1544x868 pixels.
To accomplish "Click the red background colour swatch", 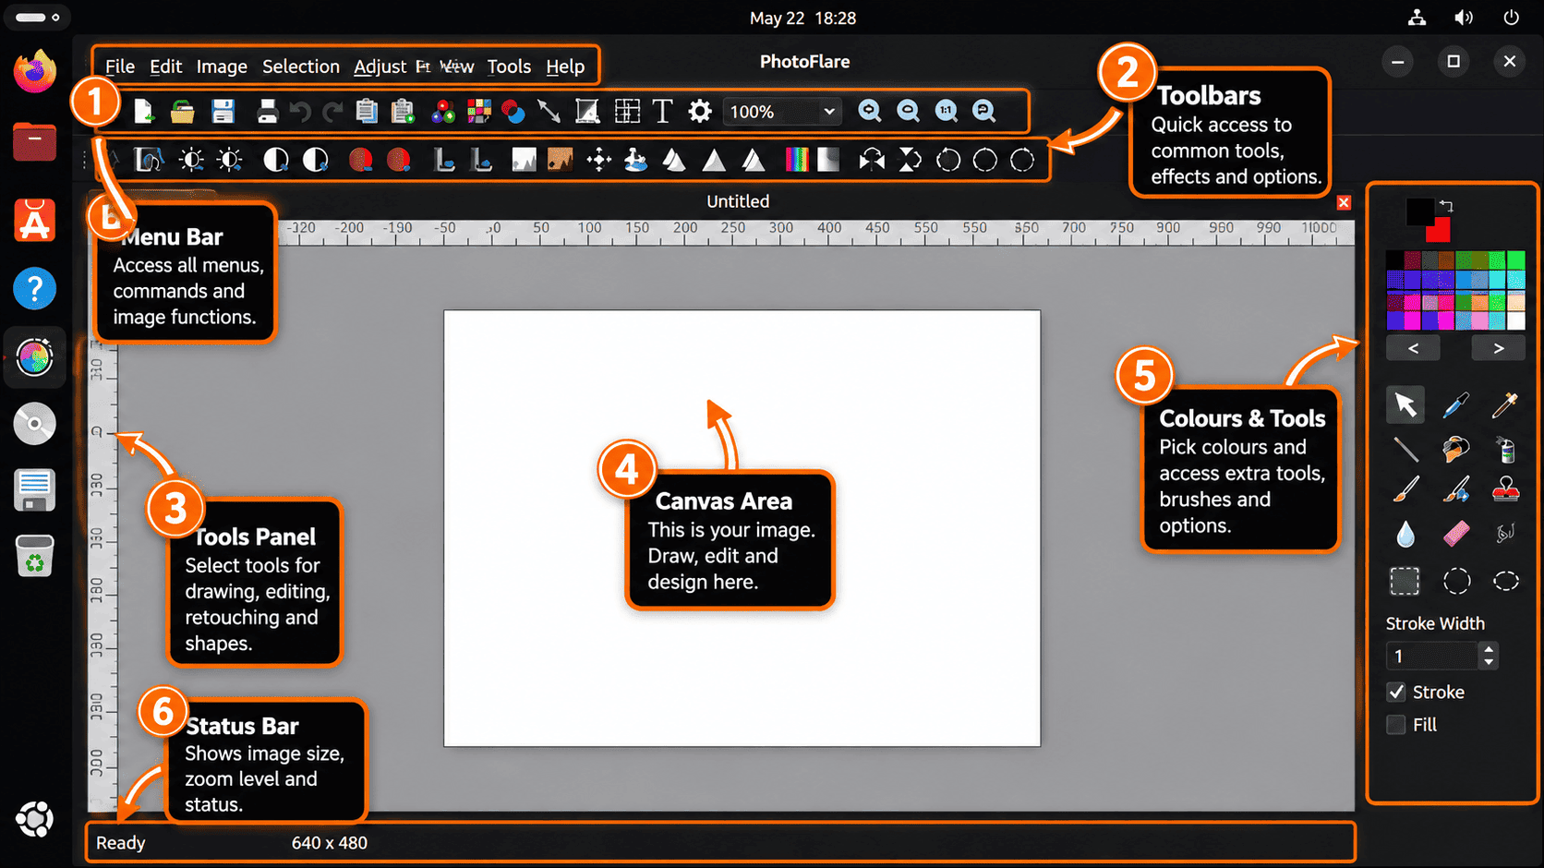I will [1441, 231].
